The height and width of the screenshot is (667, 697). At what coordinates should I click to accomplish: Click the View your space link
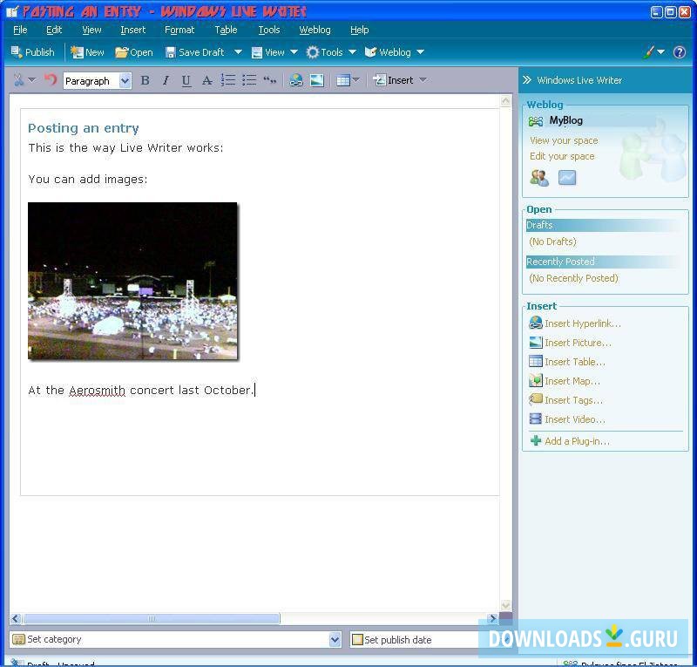coord(564,140)
